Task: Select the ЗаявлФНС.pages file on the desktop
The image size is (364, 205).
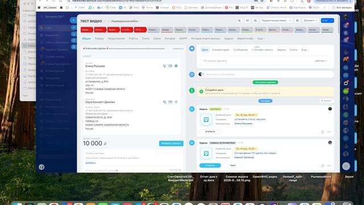Action: coord(265,177)
